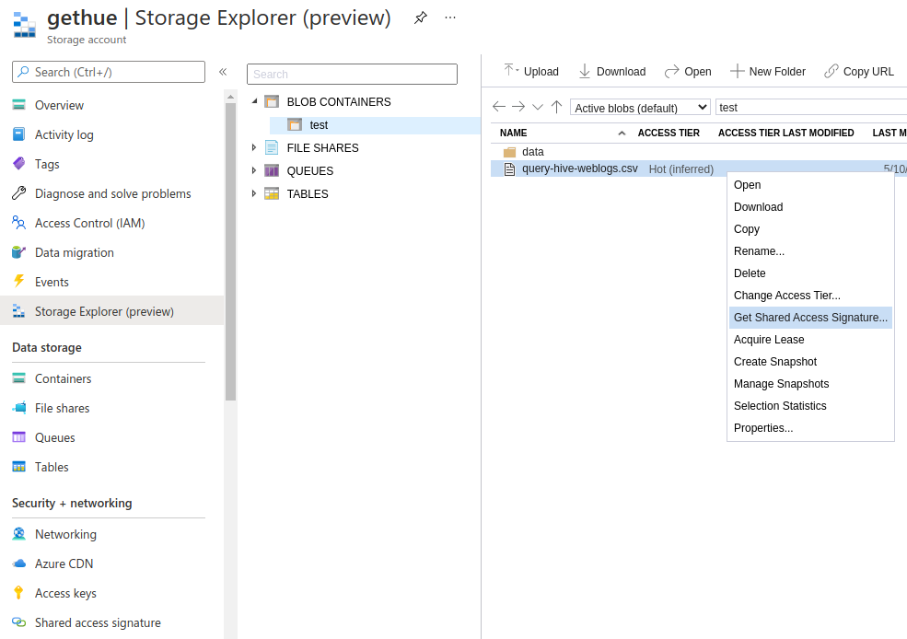The width and height of the screenshot is (907, 639).
Task: Pin Storage Explorer to the dashboard
Action: point(421,17)
